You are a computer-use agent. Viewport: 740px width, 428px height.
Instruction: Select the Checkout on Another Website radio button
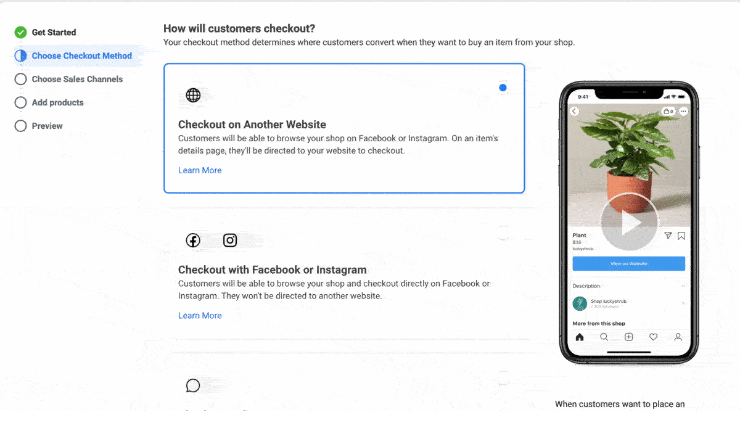point(503,88)
